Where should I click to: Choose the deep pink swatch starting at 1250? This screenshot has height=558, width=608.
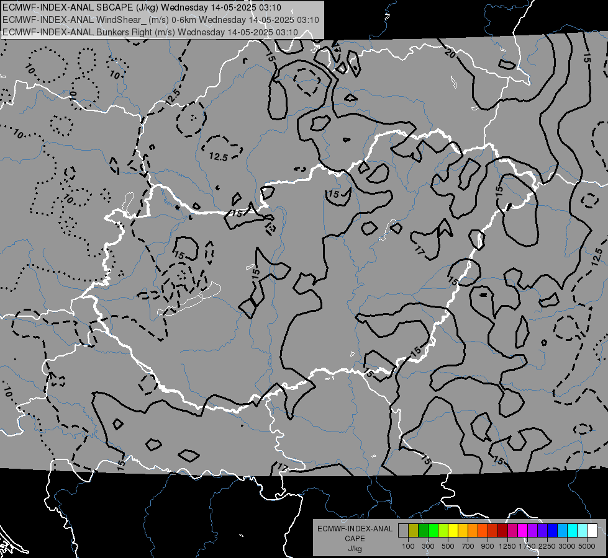click(x=512, y=531)
